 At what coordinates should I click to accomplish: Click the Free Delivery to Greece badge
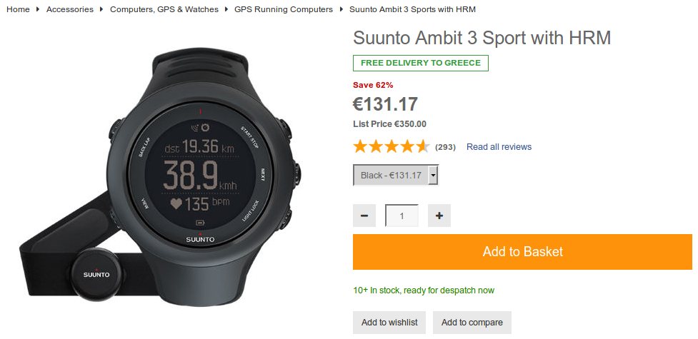coord(421,64)
